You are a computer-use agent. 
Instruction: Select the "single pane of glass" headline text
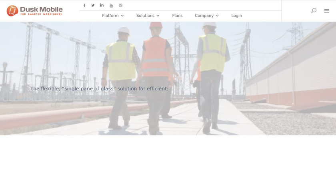(99, 88)
